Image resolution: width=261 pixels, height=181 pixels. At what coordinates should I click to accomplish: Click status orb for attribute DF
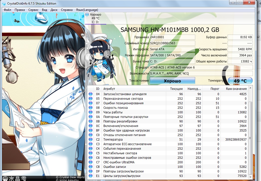91,171
